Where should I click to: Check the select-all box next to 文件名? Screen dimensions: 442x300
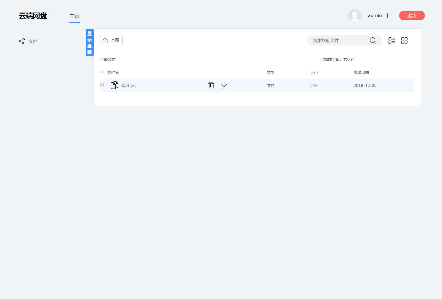click(102, 71)
